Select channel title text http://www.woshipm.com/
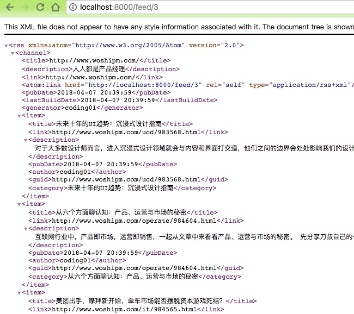This screenshot has width=354, height=314. pyautogui.click(x=94, y=60)
